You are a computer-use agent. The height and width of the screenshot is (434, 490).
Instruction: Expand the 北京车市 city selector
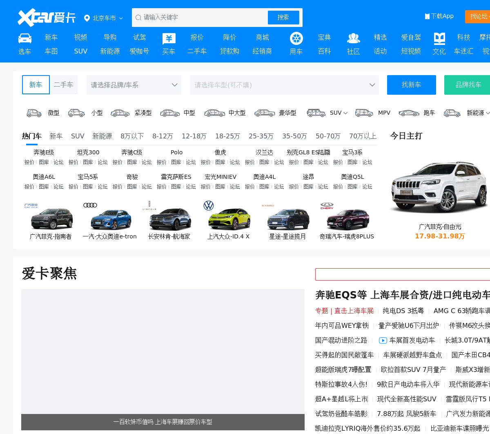click(x=104, y=18)
